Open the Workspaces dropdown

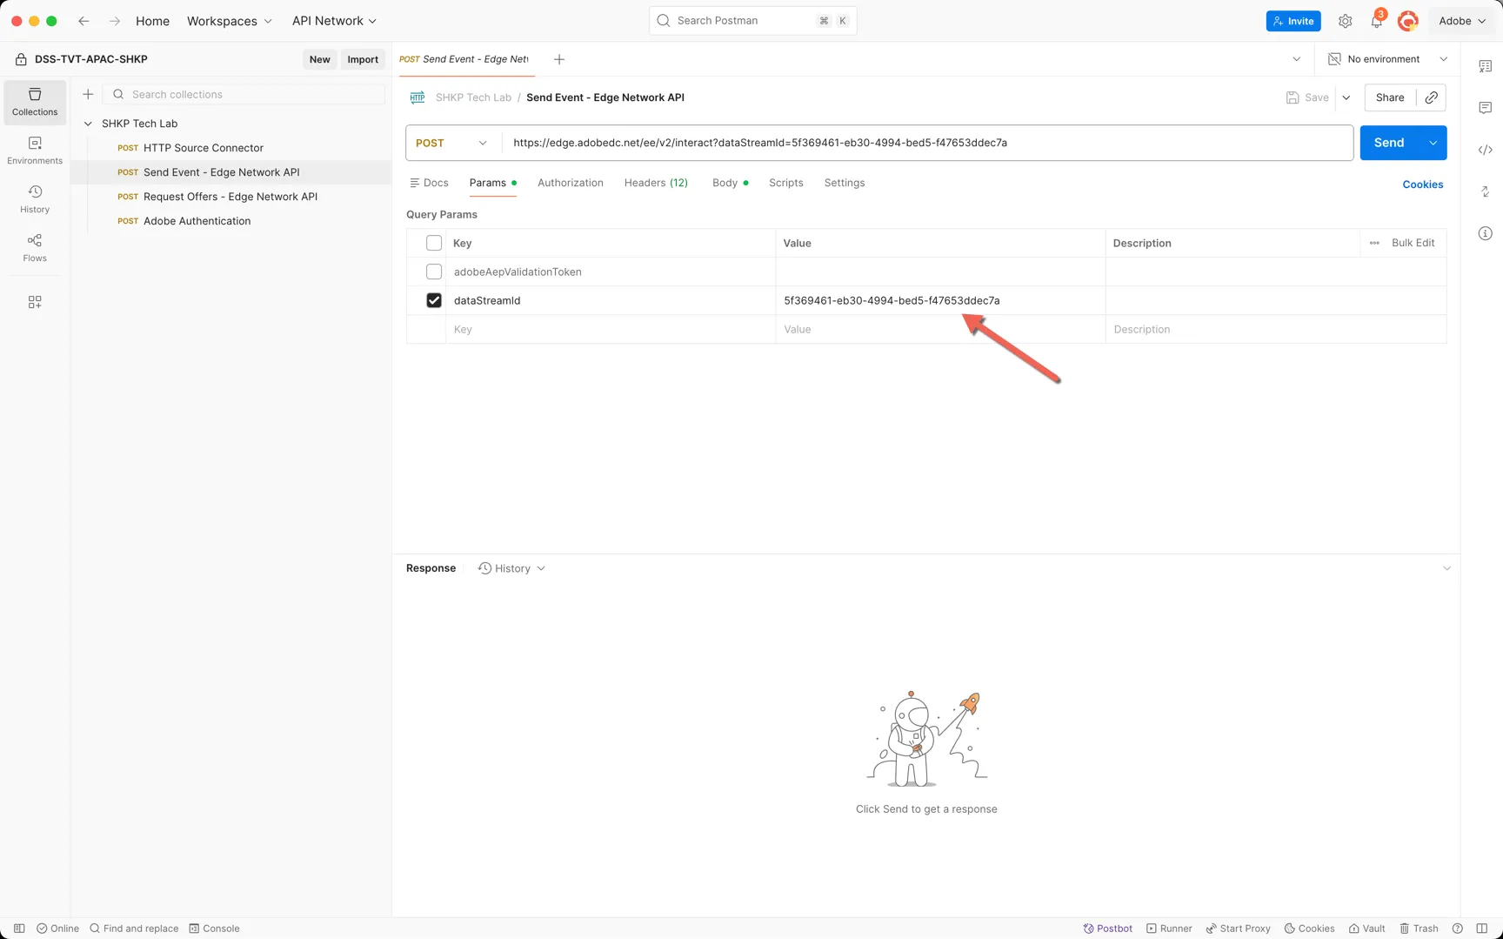(230, 21)
